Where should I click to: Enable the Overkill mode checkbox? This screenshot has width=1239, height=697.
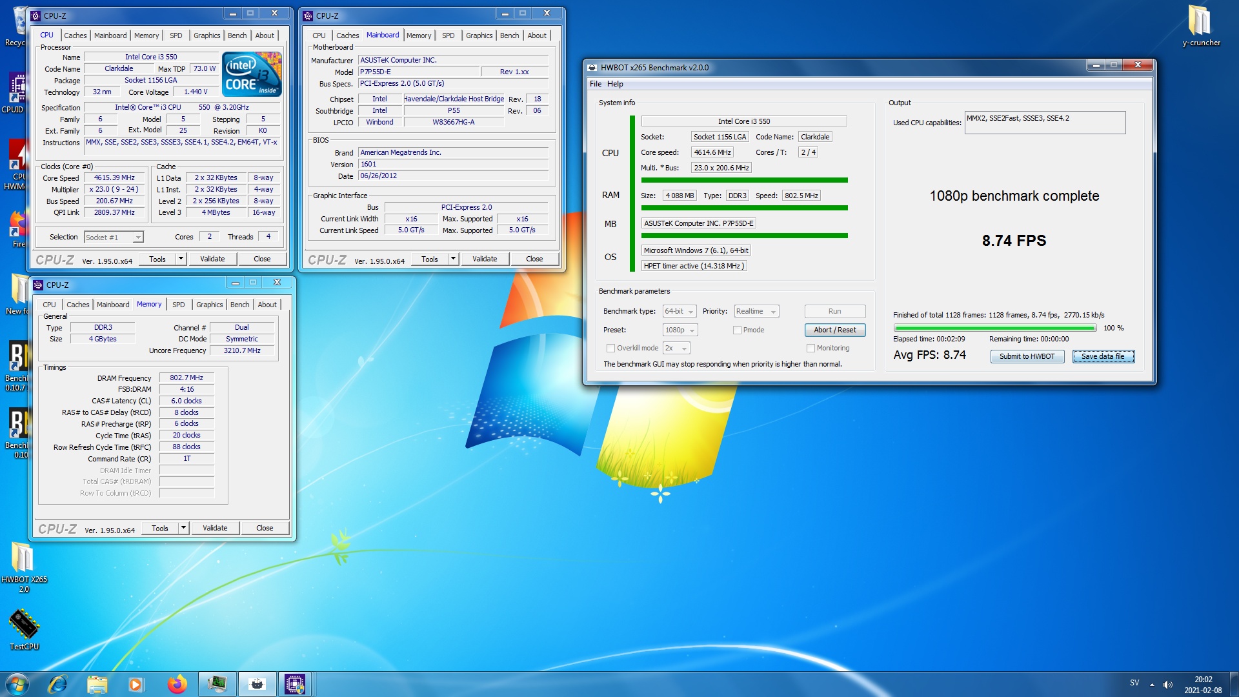610,348
